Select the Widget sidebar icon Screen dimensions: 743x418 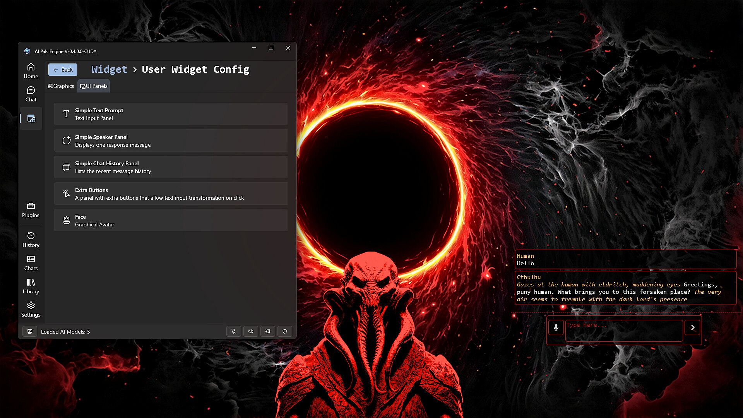point(31,118)
